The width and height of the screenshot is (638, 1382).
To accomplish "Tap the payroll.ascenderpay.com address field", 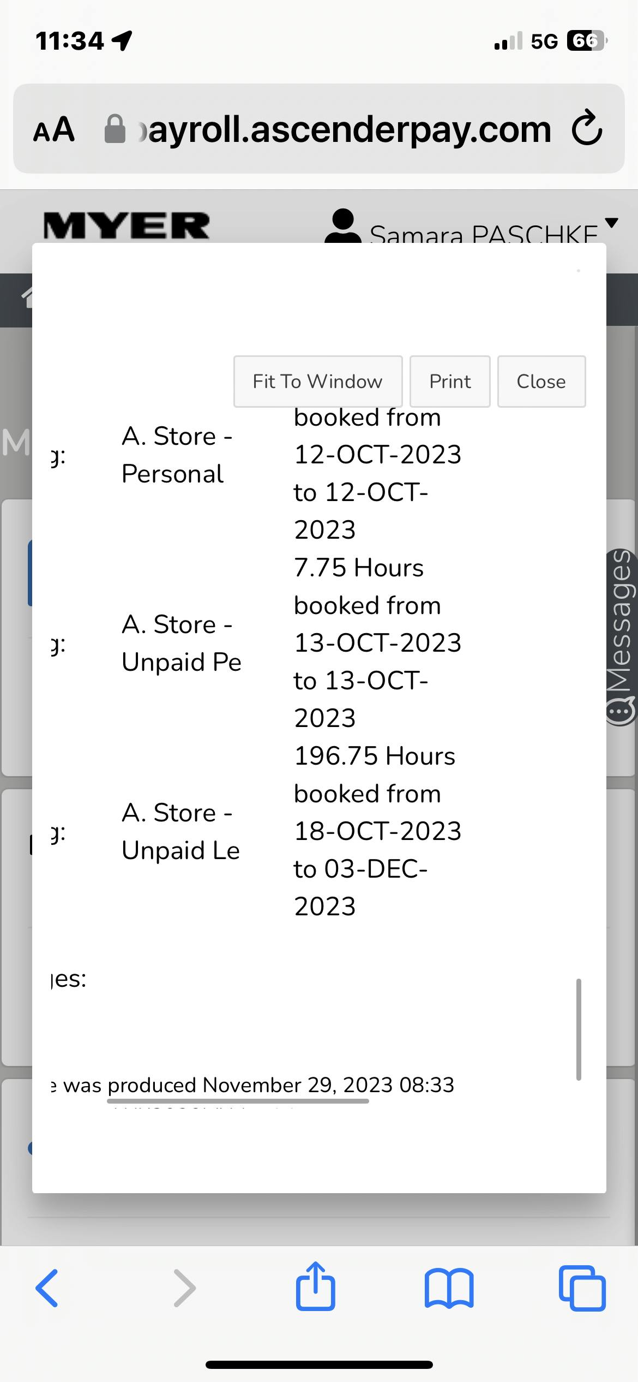I will (349, 129).
